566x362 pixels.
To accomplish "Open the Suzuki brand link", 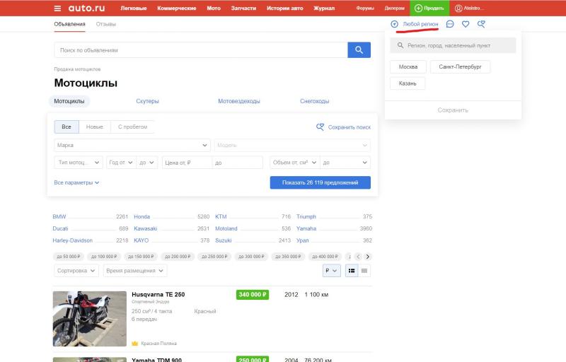I will (x=223, y=240).
